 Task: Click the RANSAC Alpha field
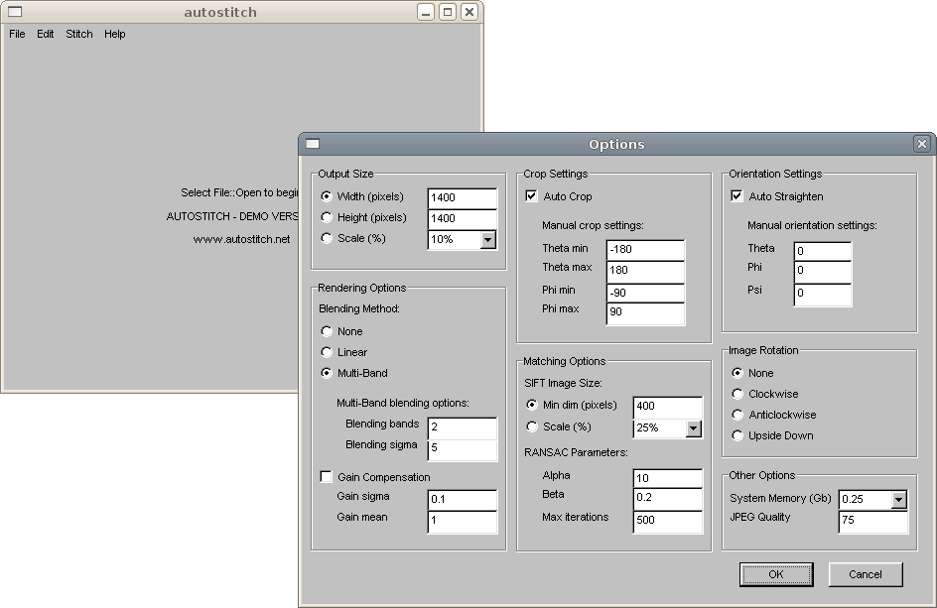[x=667, y=478]
